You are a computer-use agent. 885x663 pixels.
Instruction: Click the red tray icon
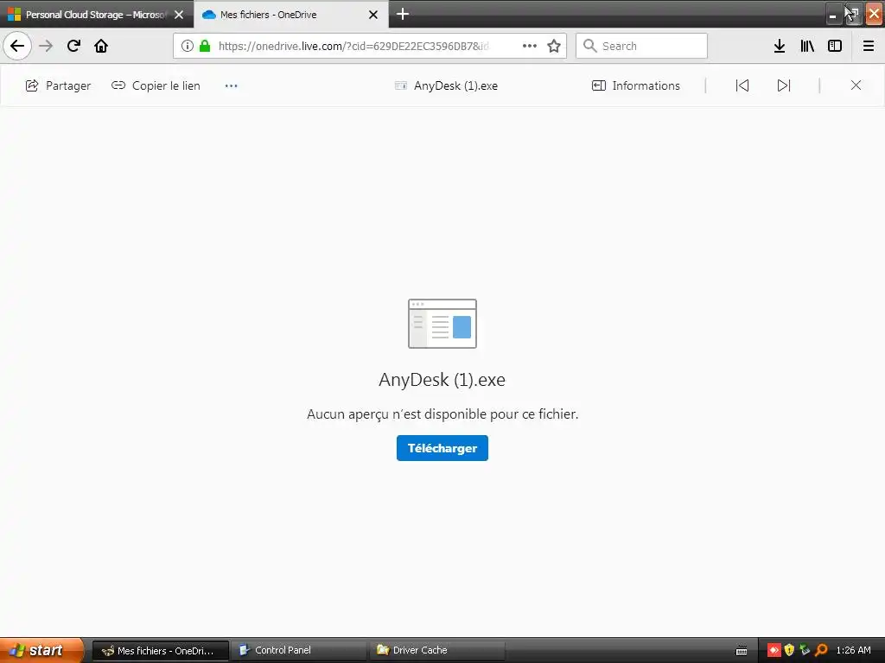[x=774, y=650]
